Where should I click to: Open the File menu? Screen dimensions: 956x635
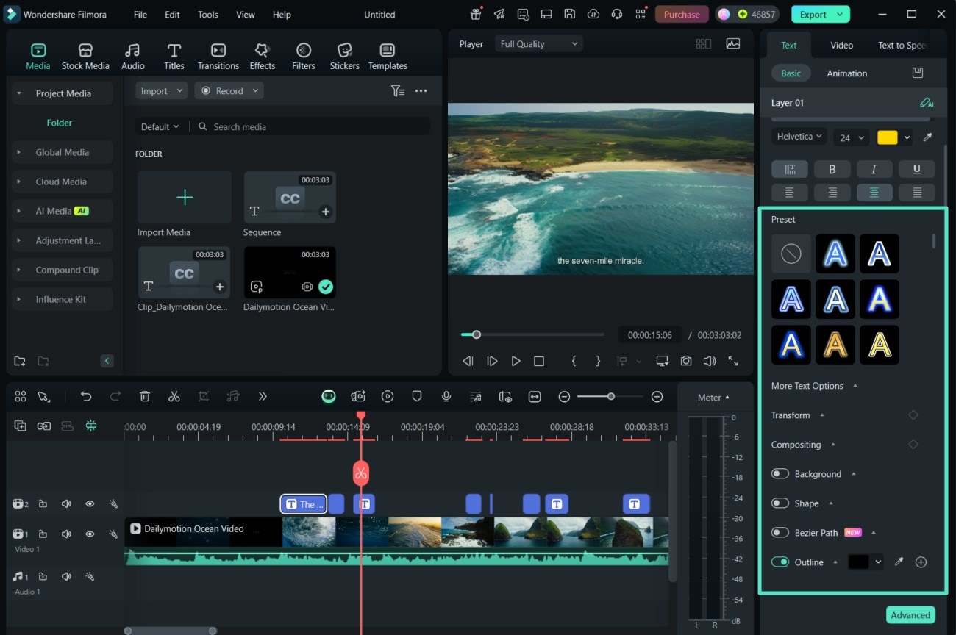(x=140, y=15)
